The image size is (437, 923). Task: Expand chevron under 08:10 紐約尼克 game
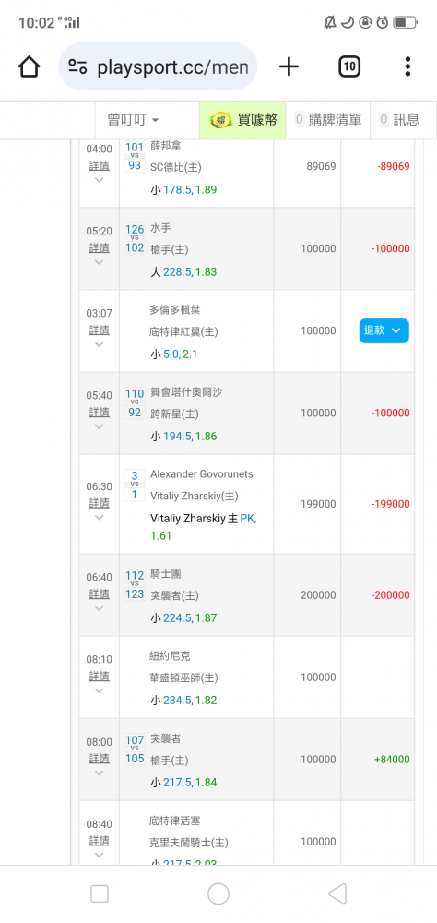click(x=99, y=691)
